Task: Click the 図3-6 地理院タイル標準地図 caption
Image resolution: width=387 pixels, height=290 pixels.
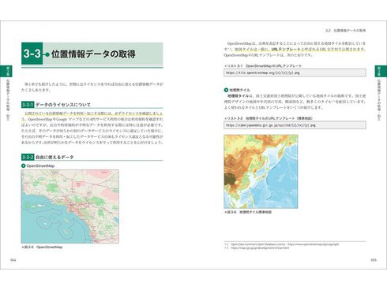Action: [x=248, y=212]
